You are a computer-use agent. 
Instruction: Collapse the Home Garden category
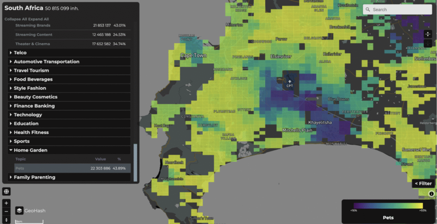[30, 150]
